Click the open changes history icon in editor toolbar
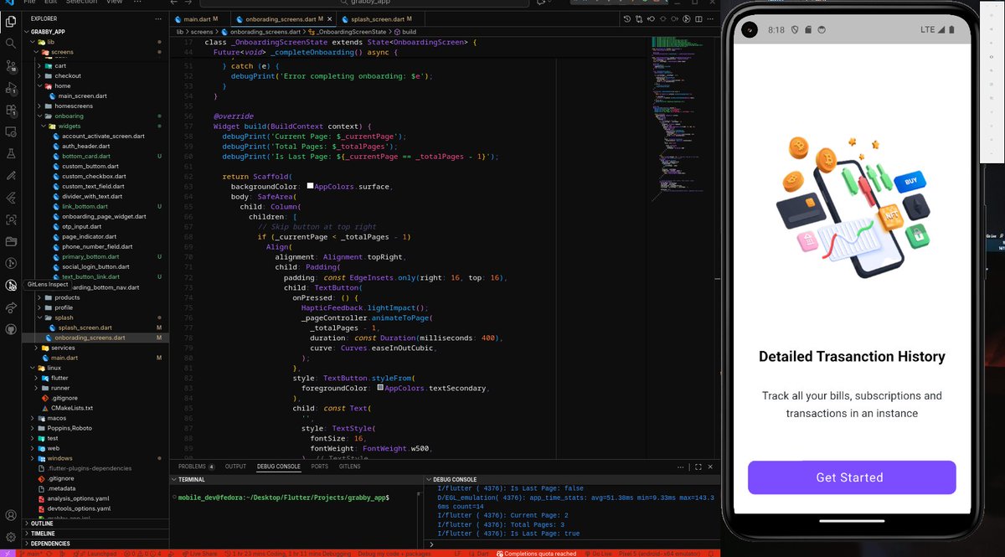Viewport: 1005px width, 557px height. (x=627, y=18)
